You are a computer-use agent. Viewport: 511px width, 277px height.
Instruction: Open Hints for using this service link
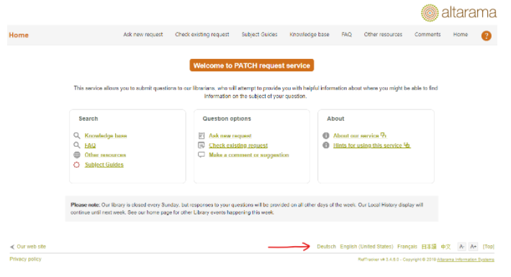[x=371, y=145]
